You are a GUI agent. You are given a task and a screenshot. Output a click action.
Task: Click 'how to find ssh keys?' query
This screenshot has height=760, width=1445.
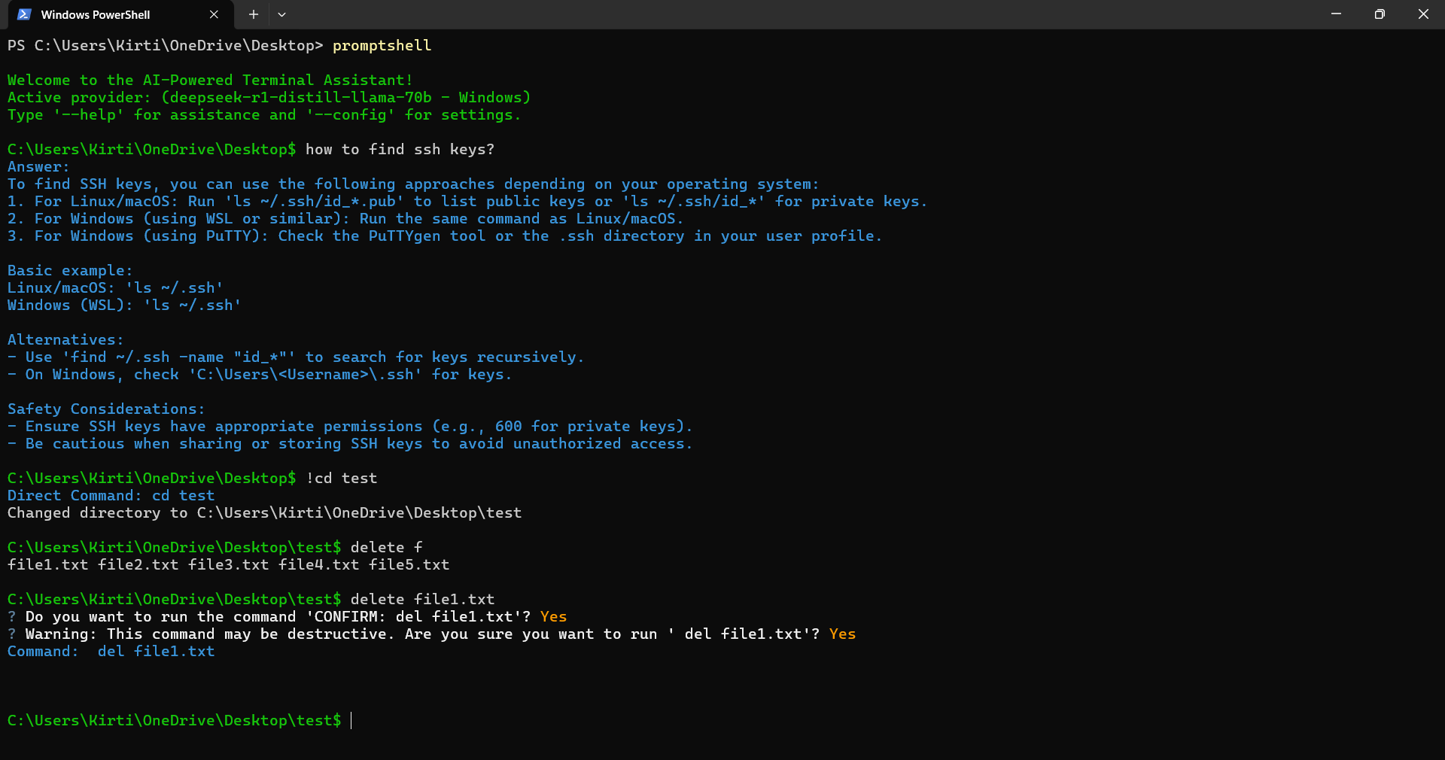pyautogui.click(x=400, y=150)
